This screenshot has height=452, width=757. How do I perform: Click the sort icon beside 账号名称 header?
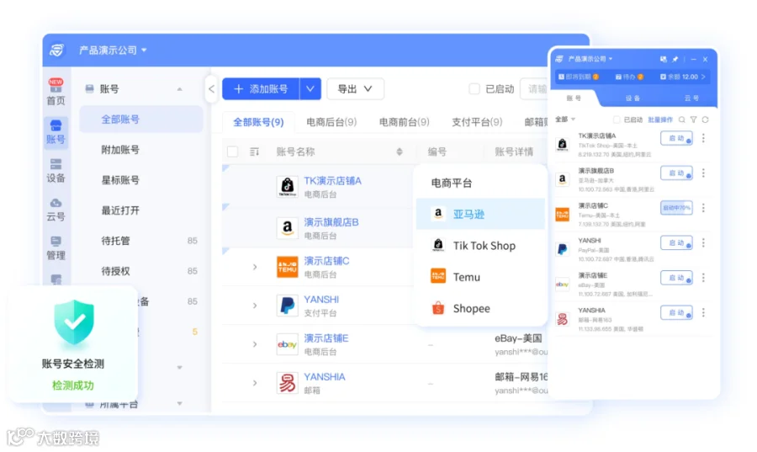[x=400, y=152]
